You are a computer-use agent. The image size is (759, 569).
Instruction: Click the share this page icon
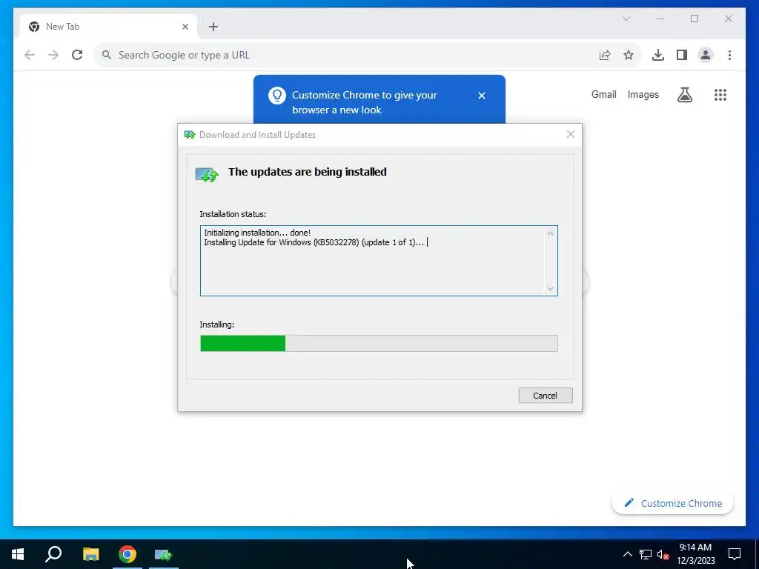[x=605, y=55]
